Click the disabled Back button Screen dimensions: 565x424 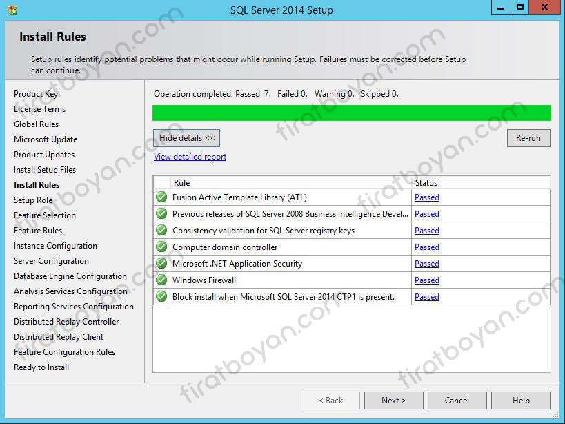(330, 401)
